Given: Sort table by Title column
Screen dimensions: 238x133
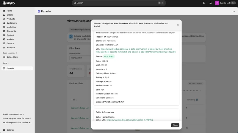Looking at the screenshot, I should point(74,100).
